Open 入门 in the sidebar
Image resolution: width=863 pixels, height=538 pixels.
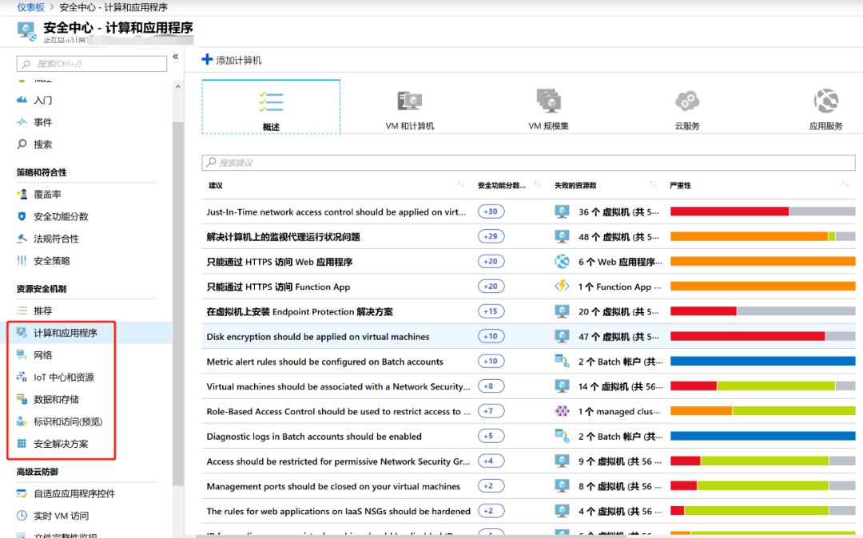tap(43, 100)
